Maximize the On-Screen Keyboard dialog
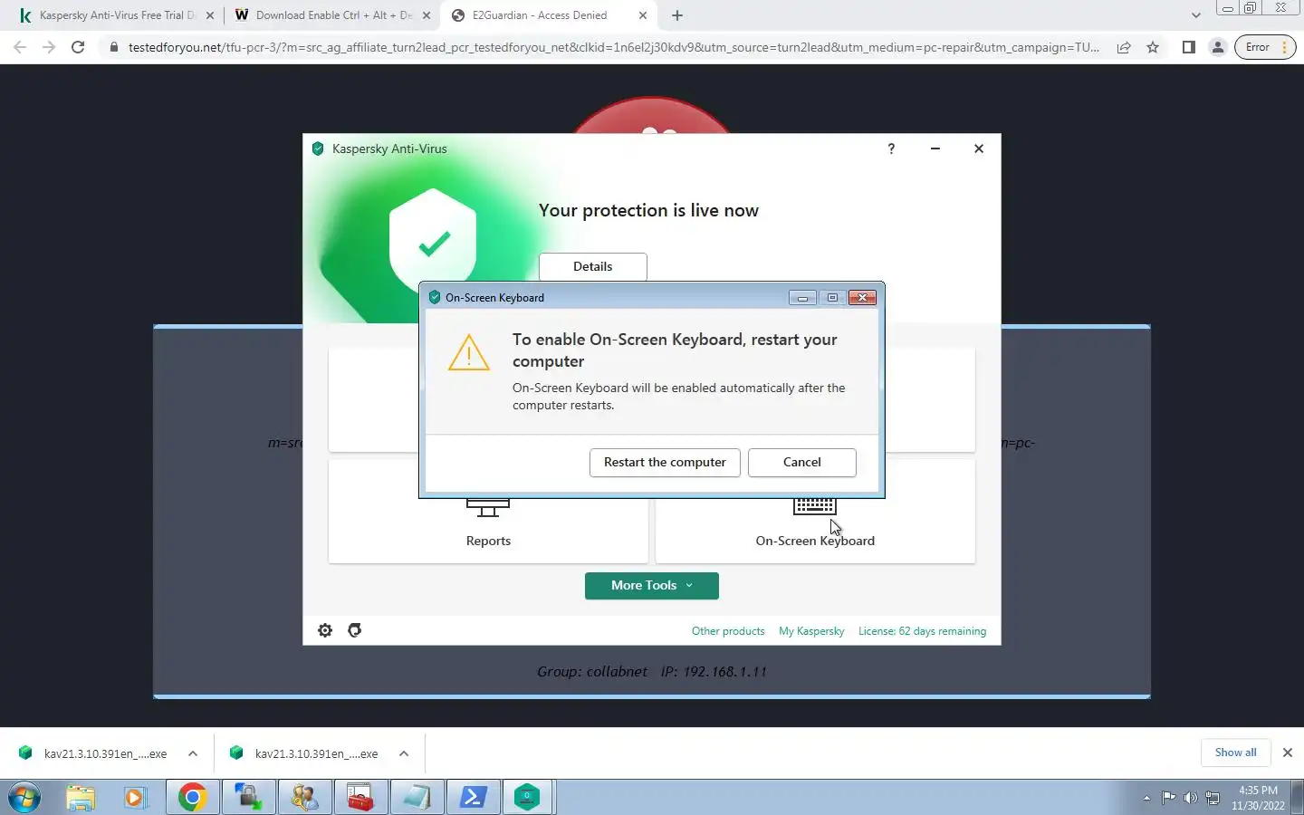The image size is (1304, 815). click(x=832, y=297)
